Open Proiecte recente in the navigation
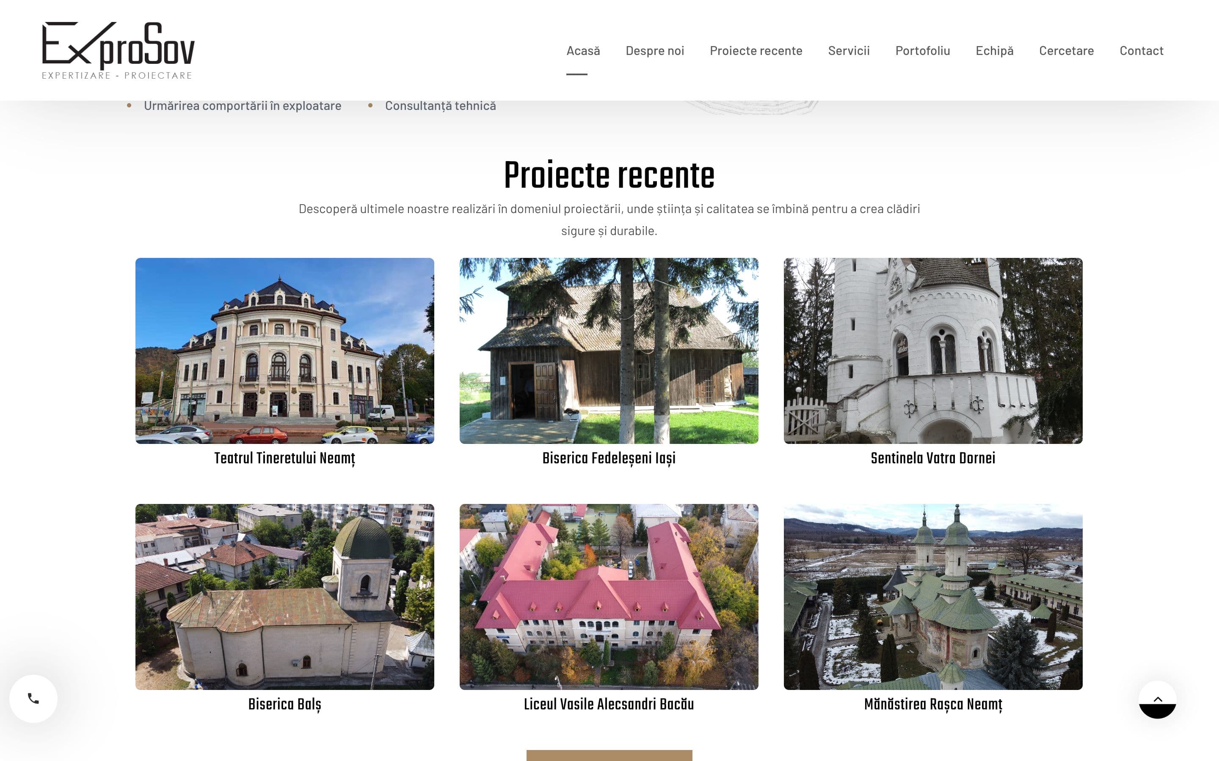This screenshot has height=761, width=1219. (x=756, y=50)
